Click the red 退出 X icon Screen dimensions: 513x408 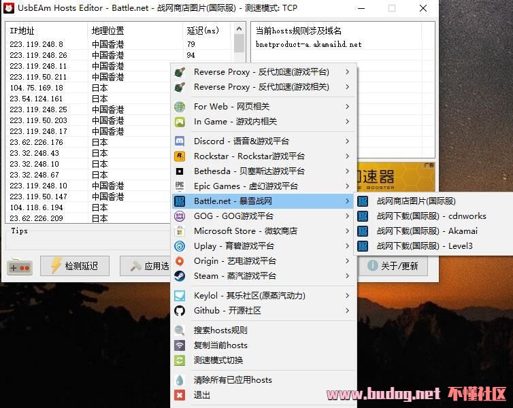[x=180, y=395]
